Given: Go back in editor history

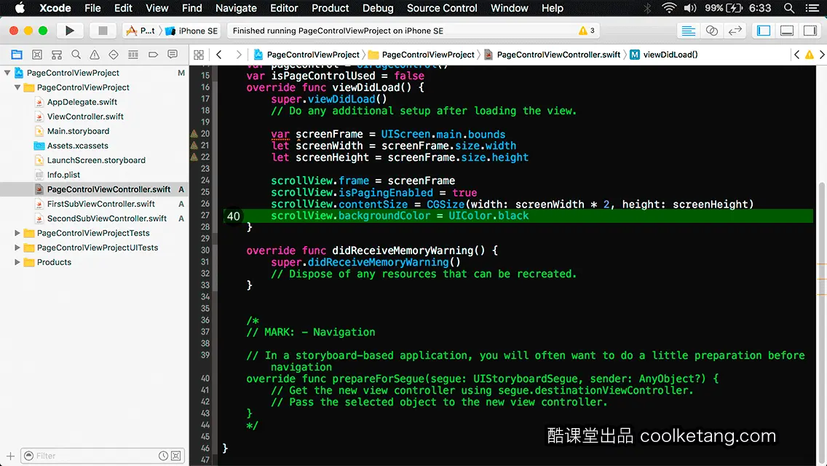Looking at the screenshot, I should 219,55.
